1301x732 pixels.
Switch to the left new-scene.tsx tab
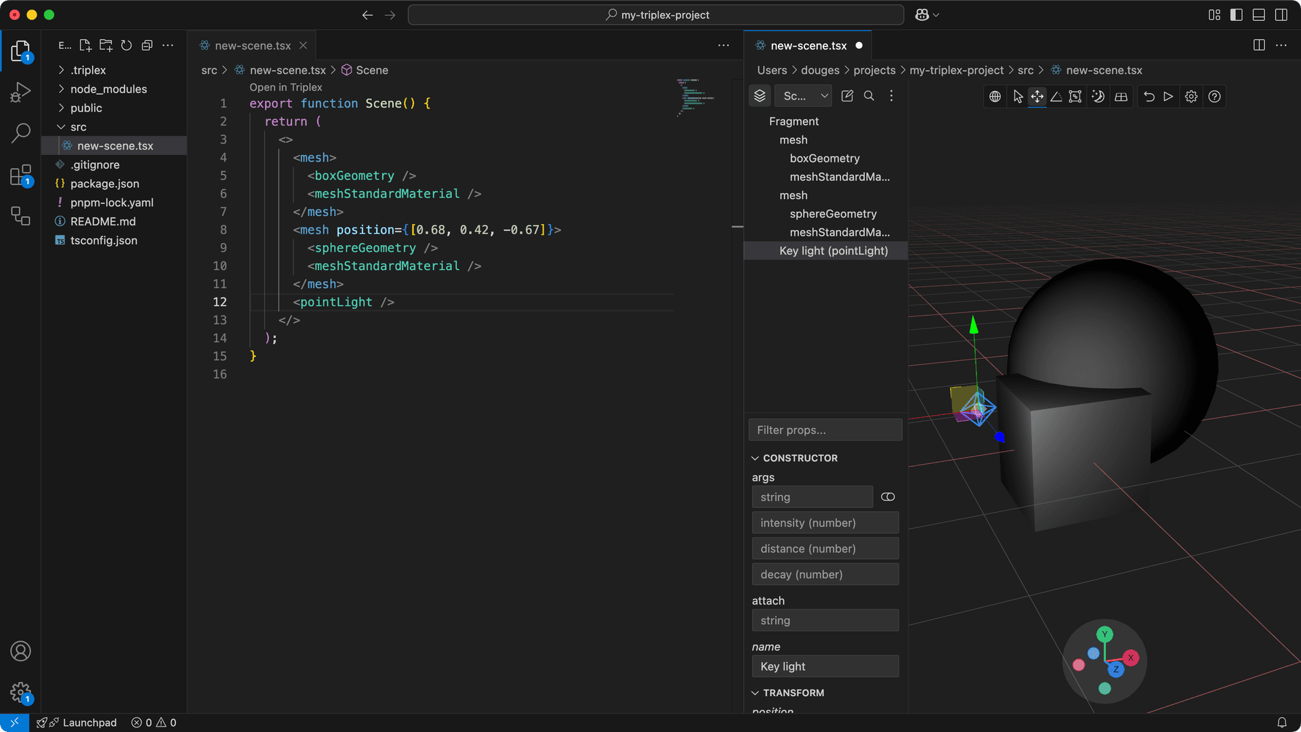(x=252, y=45)
